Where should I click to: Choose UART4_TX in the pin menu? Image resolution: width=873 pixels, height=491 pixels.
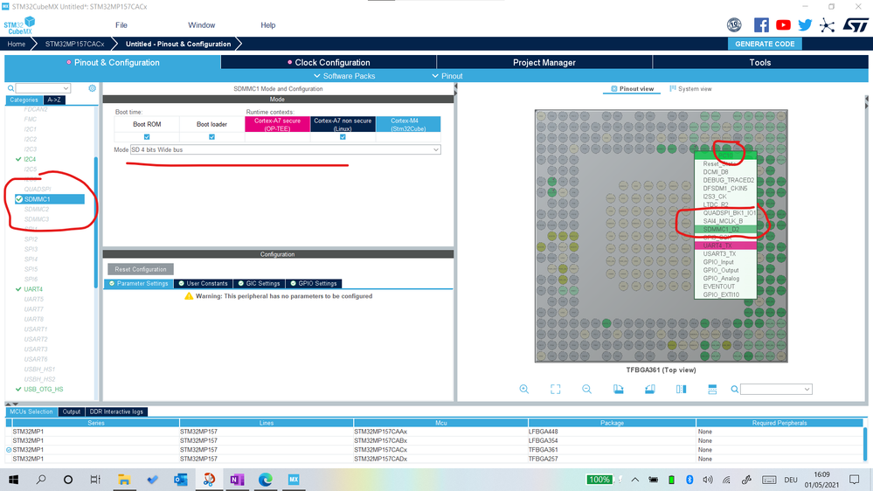[725, 245]
